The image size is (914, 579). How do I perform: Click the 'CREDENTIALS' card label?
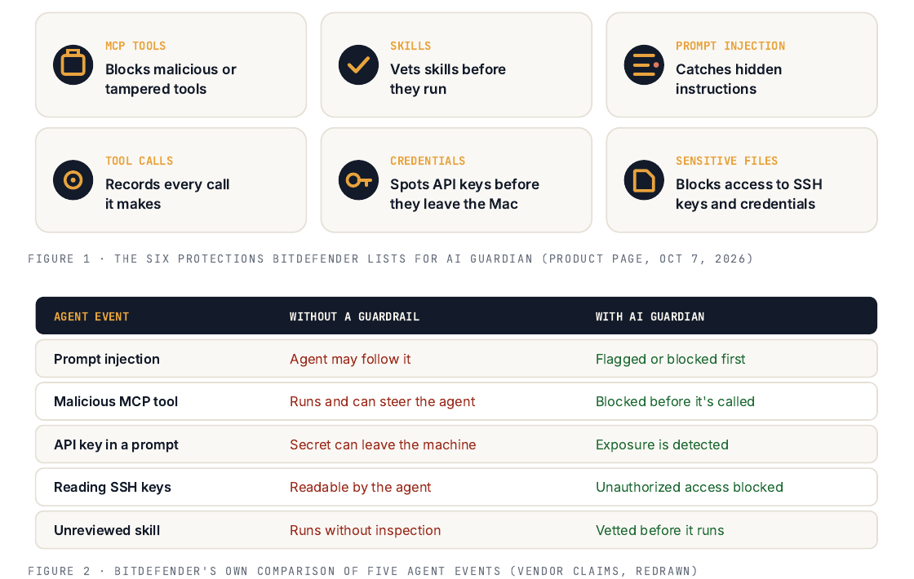tap(428, 161)
